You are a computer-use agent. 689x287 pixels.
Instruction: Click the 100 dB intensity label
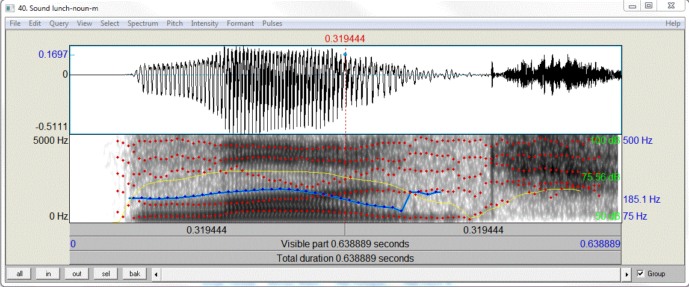click(605, 141)
